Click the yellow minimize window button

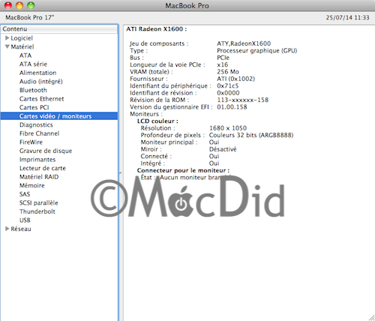pyautogui.click(x=19, y=5)
